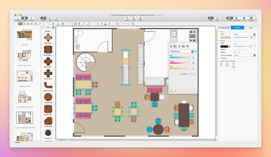Select the Tree connection tool
This screenshot has width=271, height=157.
point(141,18)
